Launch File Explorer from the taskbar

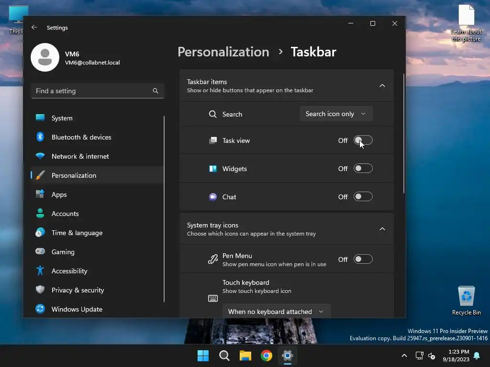(245, 356)
